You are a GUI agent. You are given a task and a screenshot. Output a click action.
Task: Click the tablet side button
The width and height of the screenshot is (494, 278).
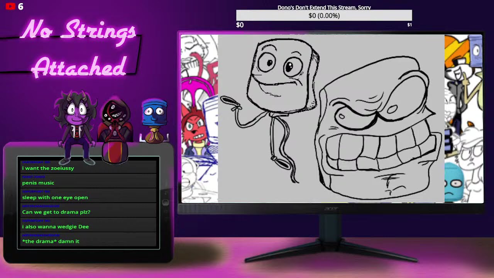(x=165, y=202)
